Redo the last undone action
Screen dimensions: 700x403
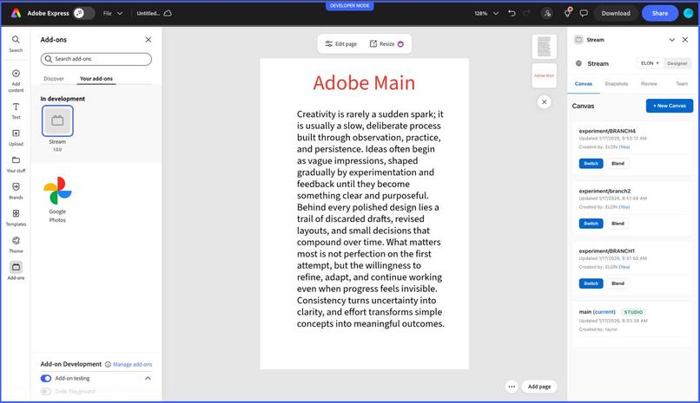(526, 13)
